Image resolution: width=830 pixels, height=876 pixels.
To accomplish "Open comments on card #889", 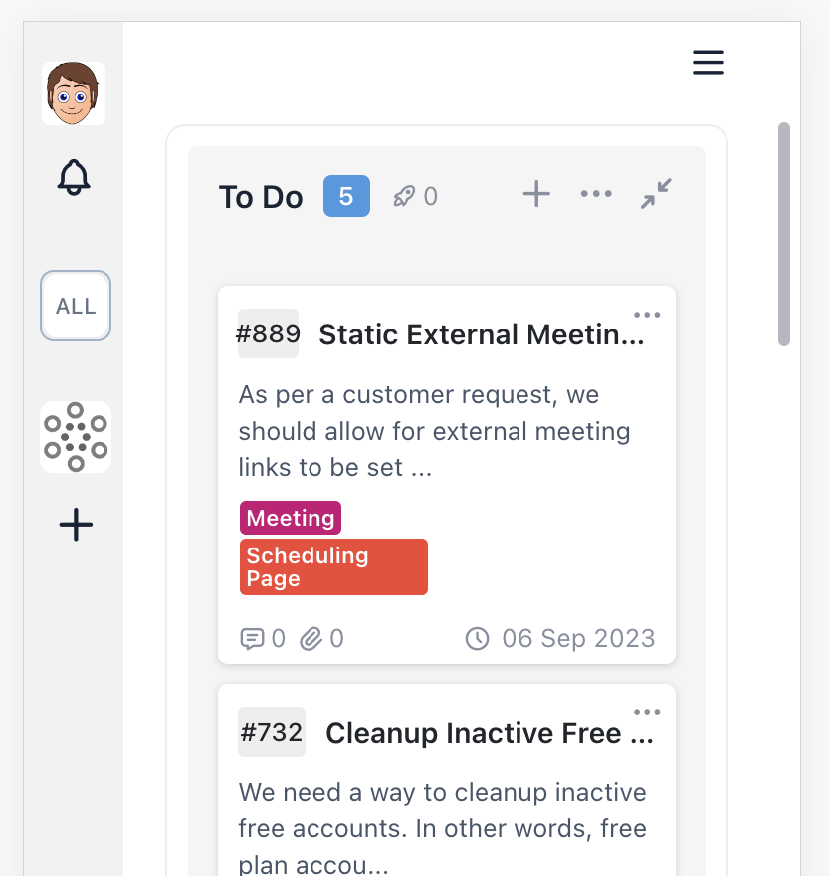I will tap(262, 638).
